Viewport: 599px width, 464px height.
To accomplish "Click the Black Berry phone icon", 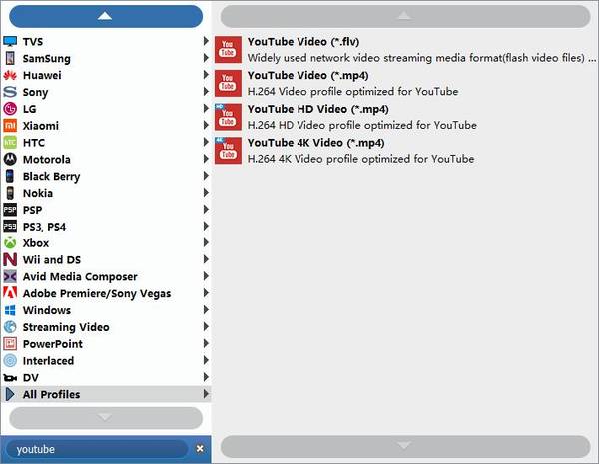I will [x=10, y=176].
